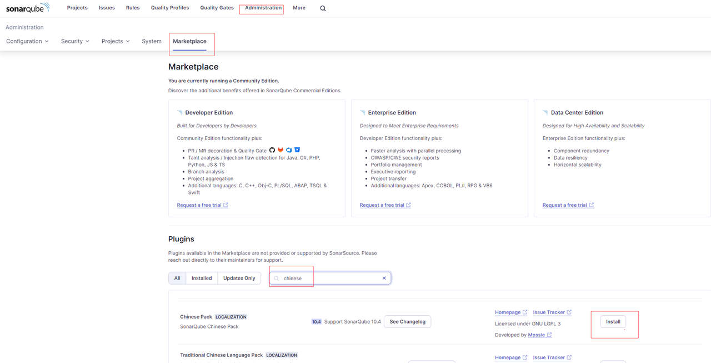Viewport: 711px width, 363px height.
Task: Clear the plugin search with the X icon
Action: 384,278
